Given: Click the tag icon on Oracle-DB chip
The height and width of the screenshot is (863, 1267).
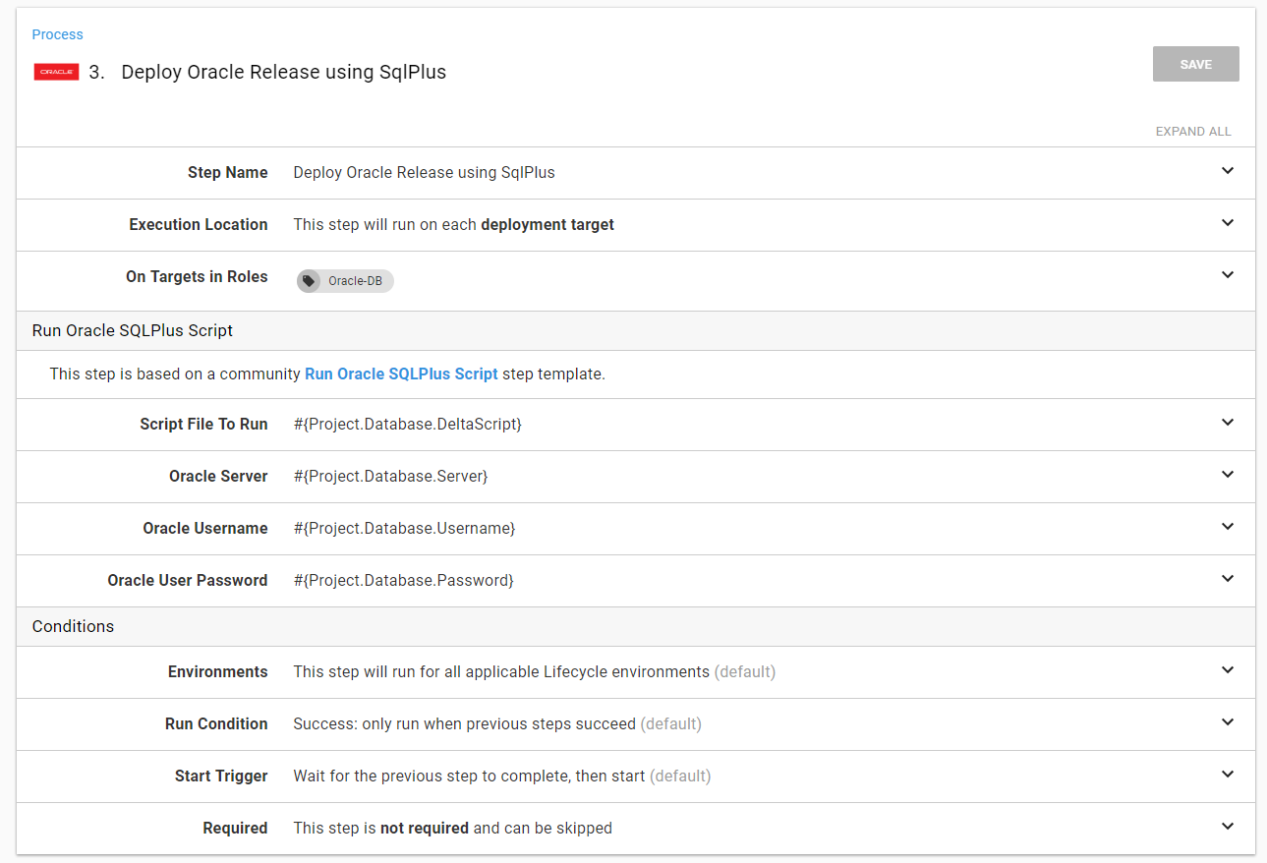Looking at the screenshot, I should (x=310, y=281).
